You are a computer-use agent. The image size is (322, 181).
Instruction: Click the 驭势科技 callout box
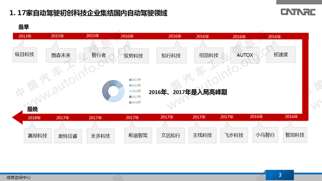pos(133,56)
